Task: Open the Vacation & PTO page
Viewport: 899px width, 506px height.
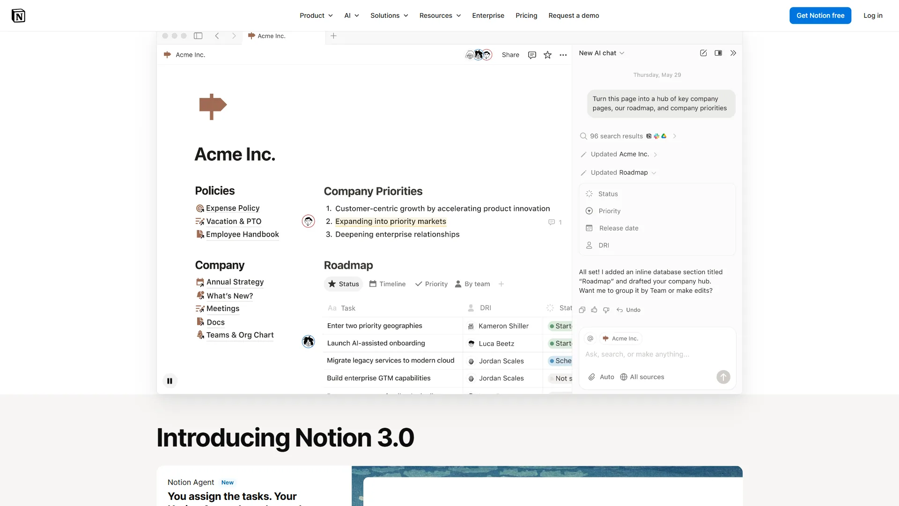Action: [x=228, y=221]
